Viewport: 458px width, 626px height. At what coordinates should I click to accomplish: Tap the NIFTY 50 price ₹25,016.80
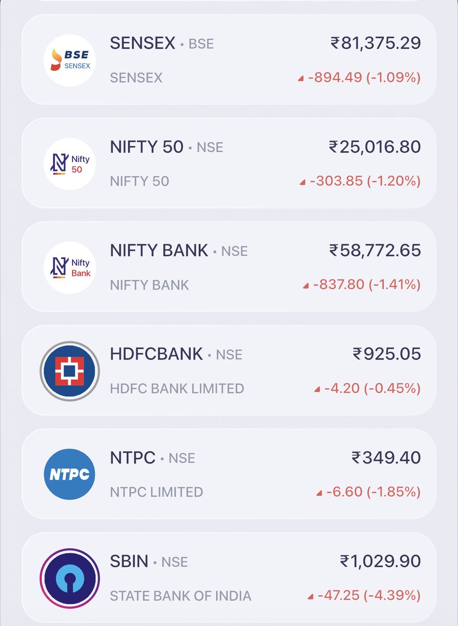click(375, 147)
